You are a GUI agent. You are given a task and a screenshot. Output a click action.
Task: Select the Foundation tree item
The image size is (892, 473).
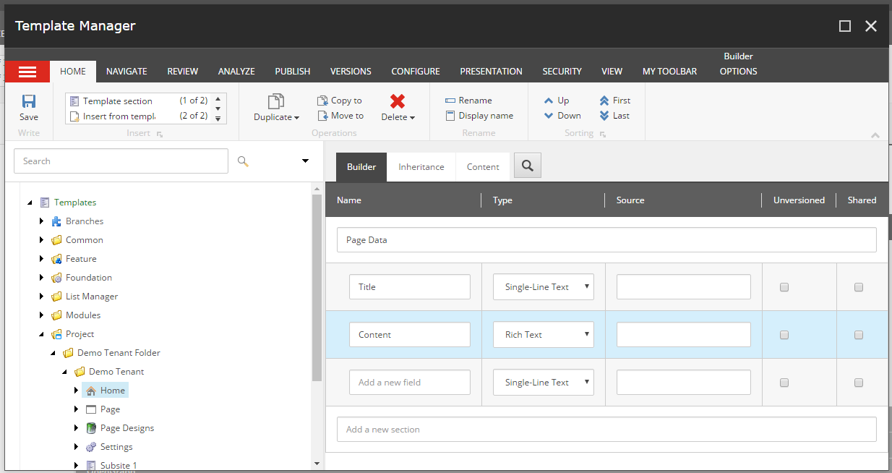[x=88, y=278]
